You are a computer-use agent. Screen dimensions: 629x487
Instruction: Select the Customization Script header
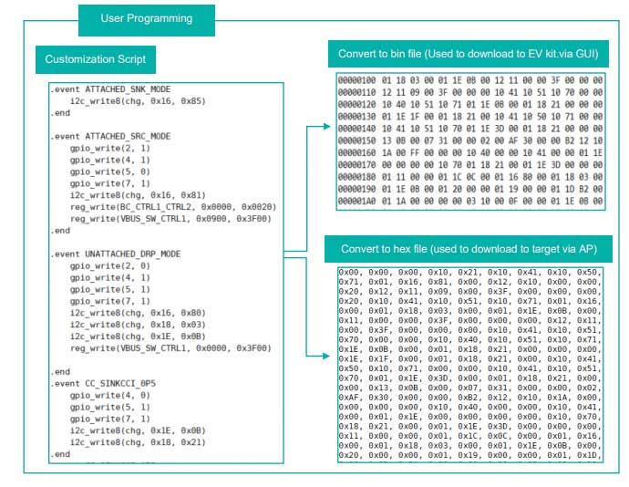(x=96, y=59)
